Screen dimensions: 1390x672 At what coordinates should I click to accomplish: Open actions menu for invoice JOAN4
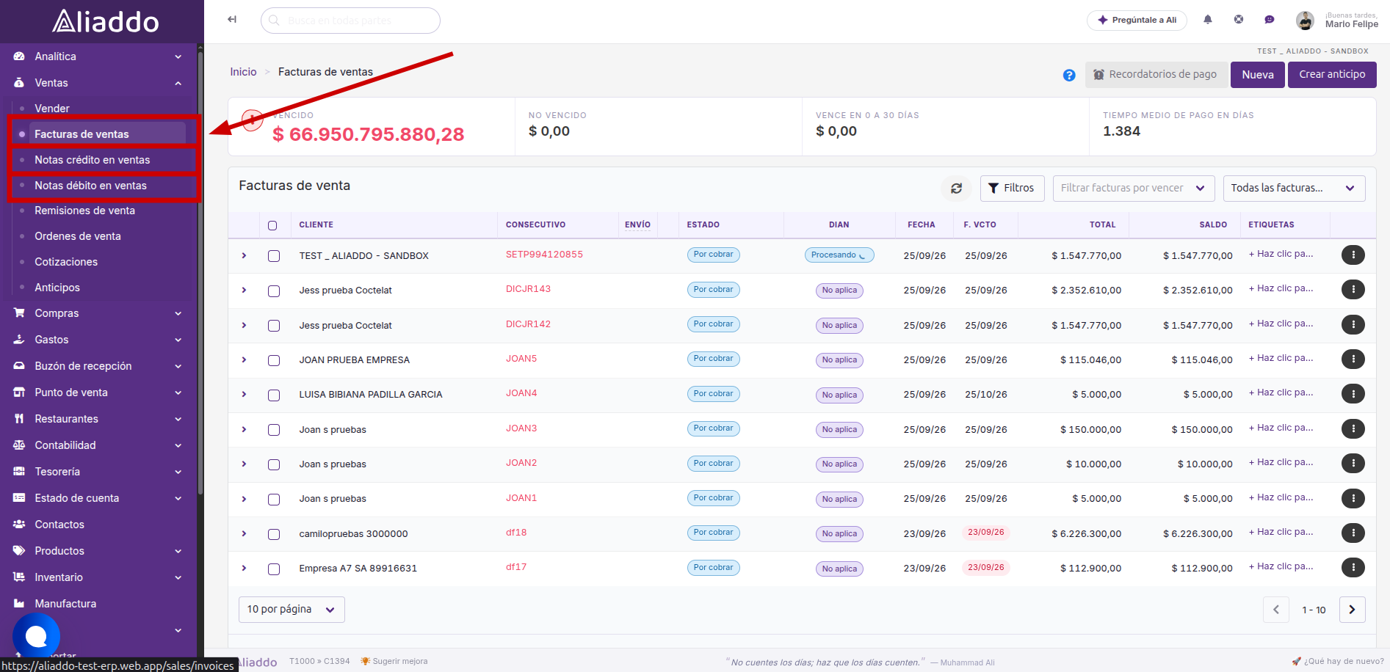coord(1353,394)
